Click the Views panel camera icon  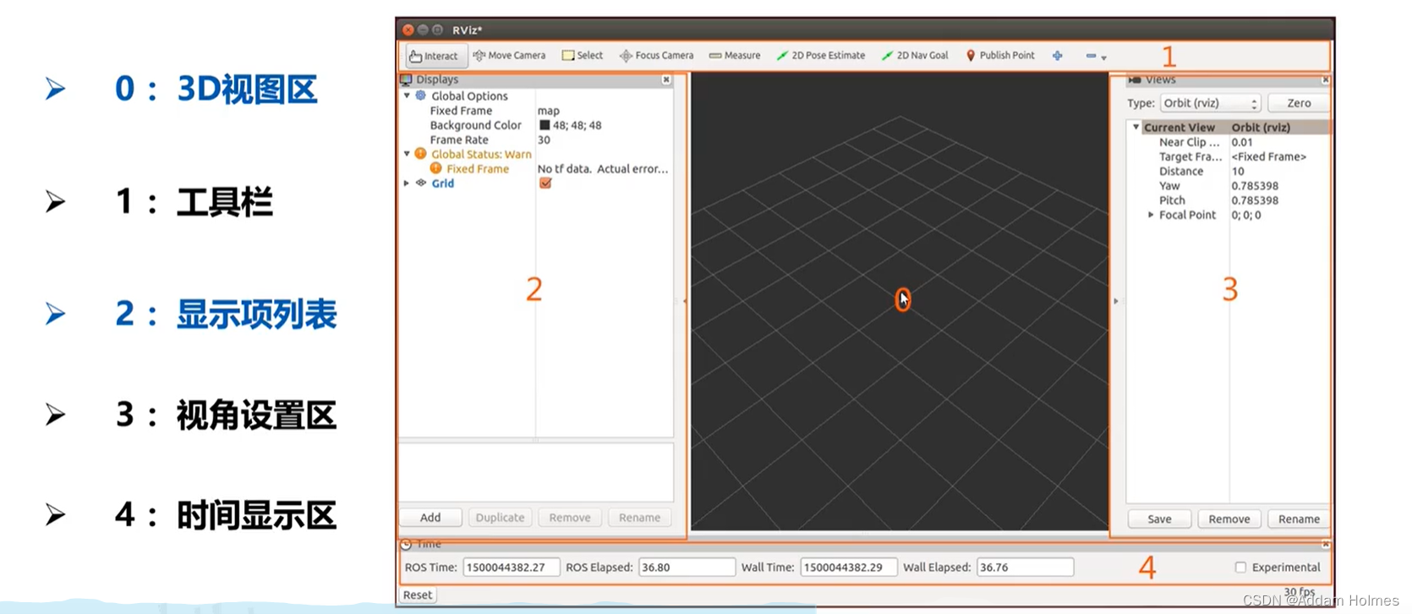click(1135, 79)
